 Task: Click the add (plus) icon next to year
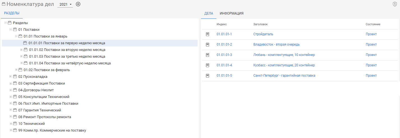click(x=78, y=4)
